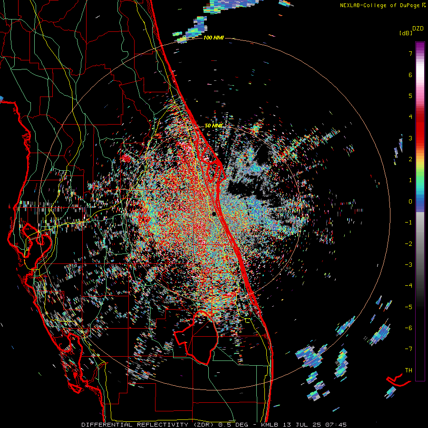Click the color scale value 3
This screenshot has width=428, height=428.
click(410, 138)
